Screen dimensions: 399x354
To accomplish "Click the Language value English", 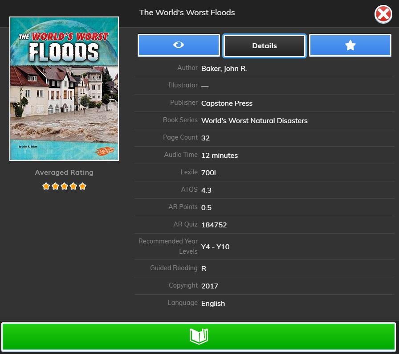I will 213,304.
